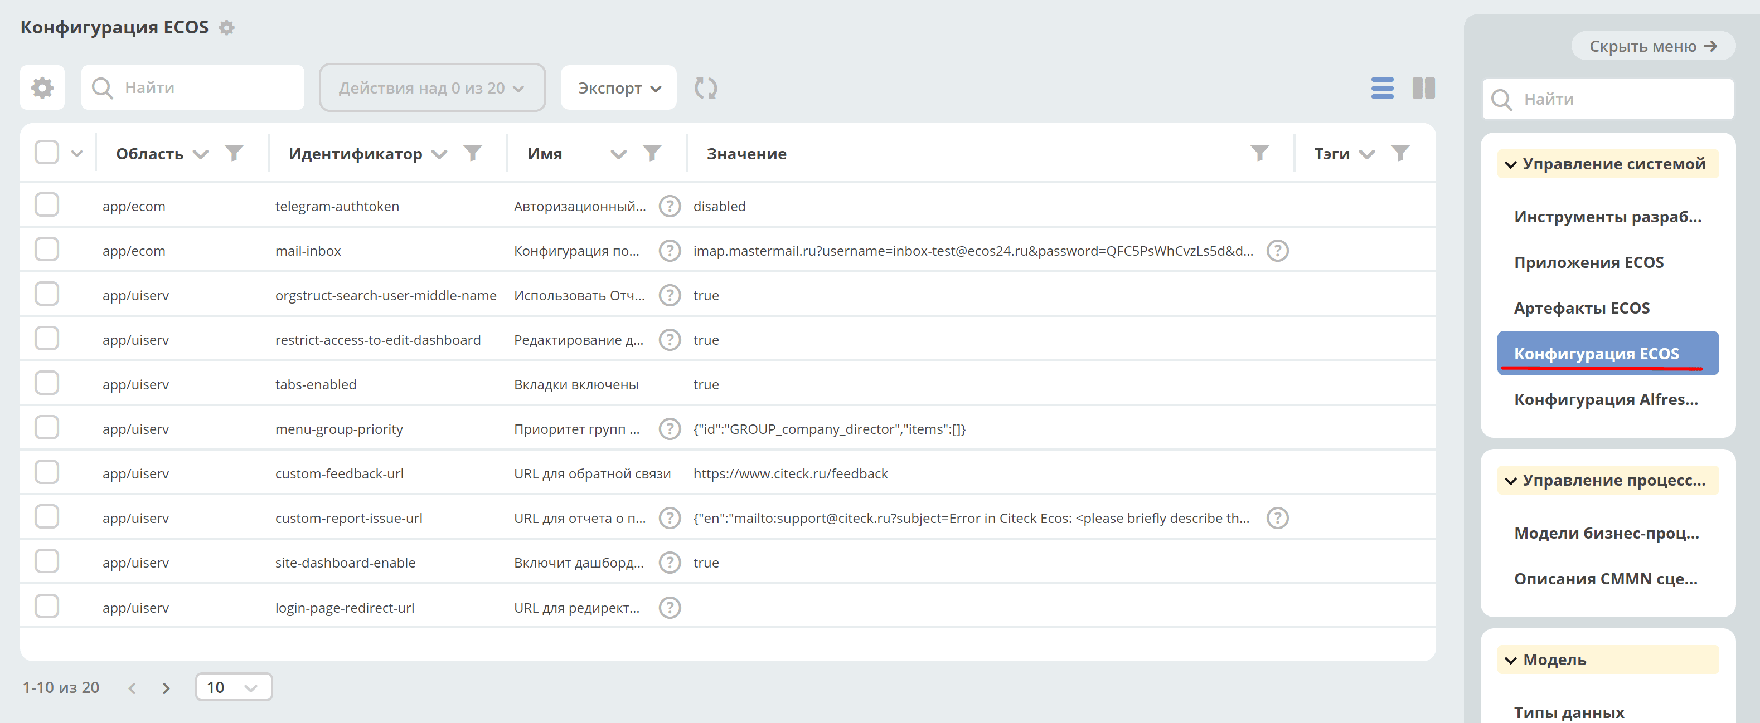Open sort chevron for Идентификатор column
The image size is (1760, 723).
(x=439, y=154)
